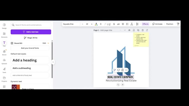Move page down using chevron arrow
189x106 pixels.
click(x=125, y=30)
